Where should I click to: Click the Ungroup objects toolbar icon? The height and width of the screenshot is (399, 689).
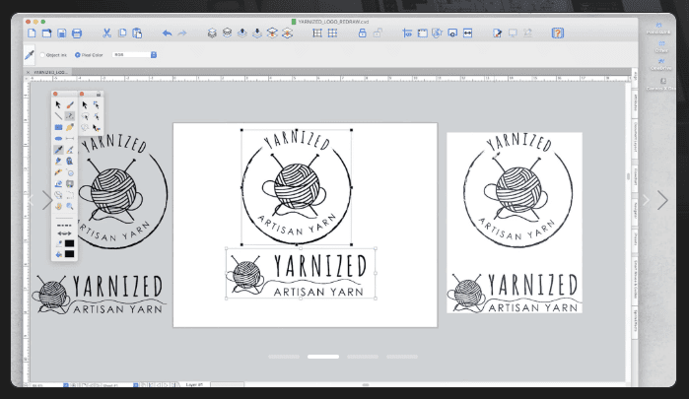[x=227, y=33]
